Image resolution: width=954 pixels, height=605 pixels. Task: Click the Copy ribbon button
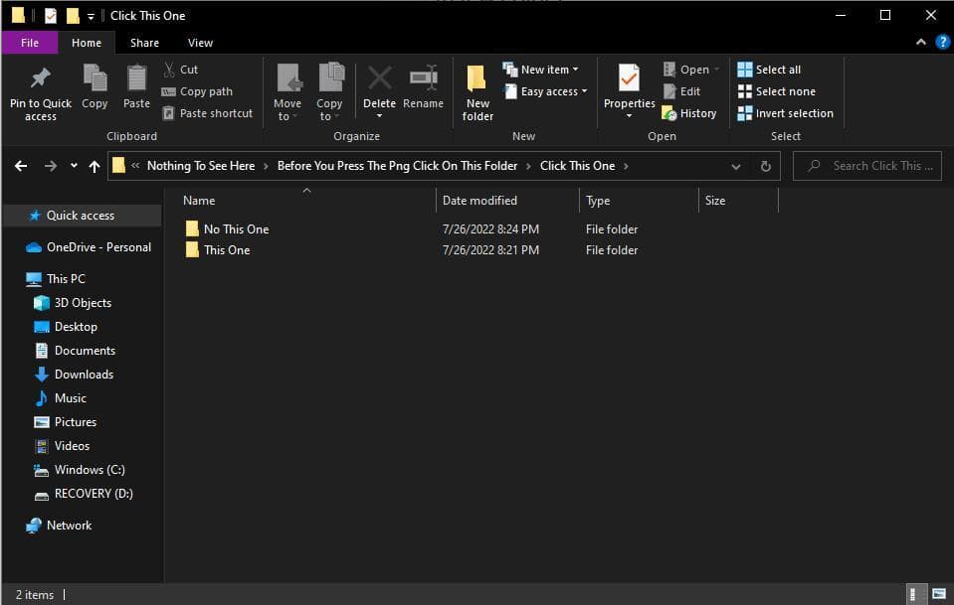tap(95, 86)
